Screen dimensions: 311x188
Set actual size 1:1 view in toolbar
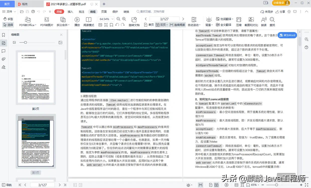click(100, 25)
